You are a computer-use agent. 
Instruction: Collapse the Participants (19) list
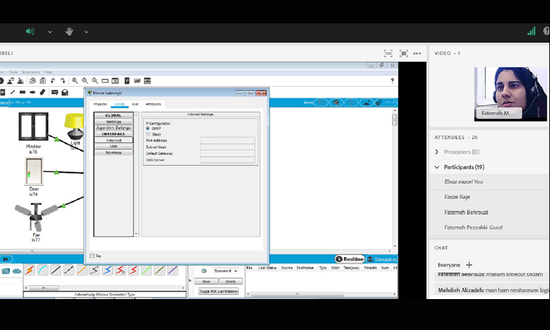[437, 167]
